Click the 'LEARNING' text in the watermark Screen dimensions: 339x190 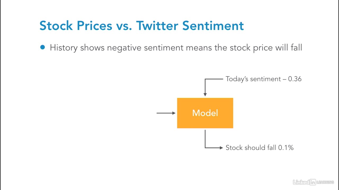click(x=325, y=182)
